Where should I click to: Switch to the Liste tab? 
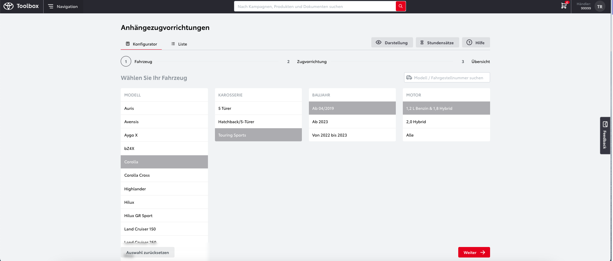[x=179, y=44]
